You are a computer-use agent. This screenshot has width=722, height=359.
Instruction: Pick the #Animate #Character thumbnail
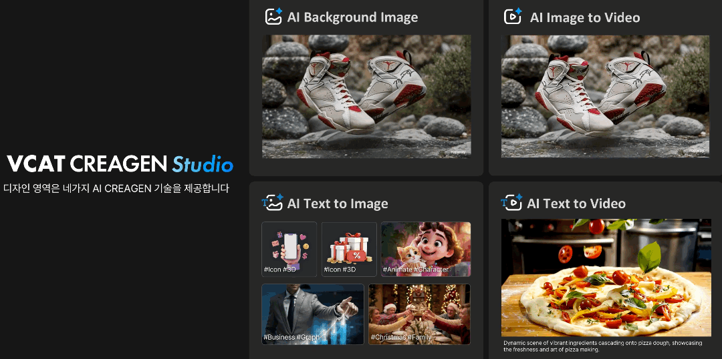click(x=426, y=249)
